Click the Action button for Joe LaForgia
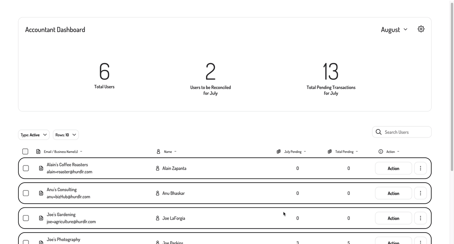 tap(393, 218)
